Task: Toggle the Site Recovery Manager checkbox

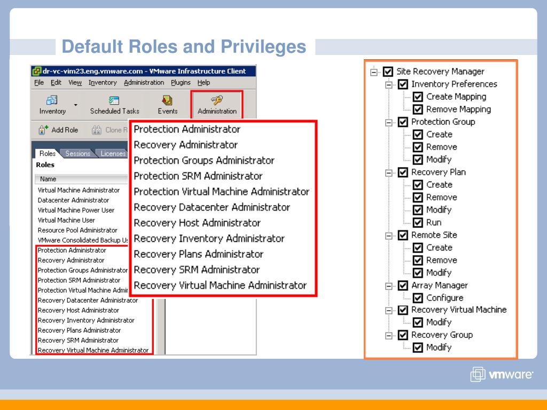Action: [x=388, y=72]
